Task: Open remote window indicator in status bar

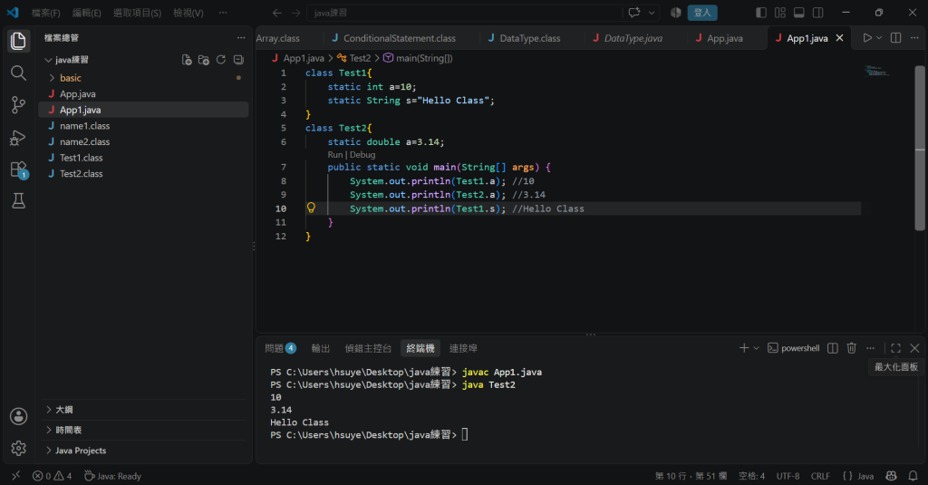Action: (16, 476)
